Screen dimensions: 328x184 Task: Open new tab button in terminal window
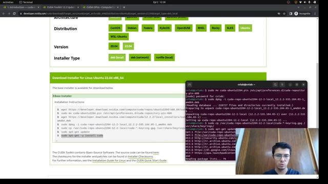tap(190, 84)
